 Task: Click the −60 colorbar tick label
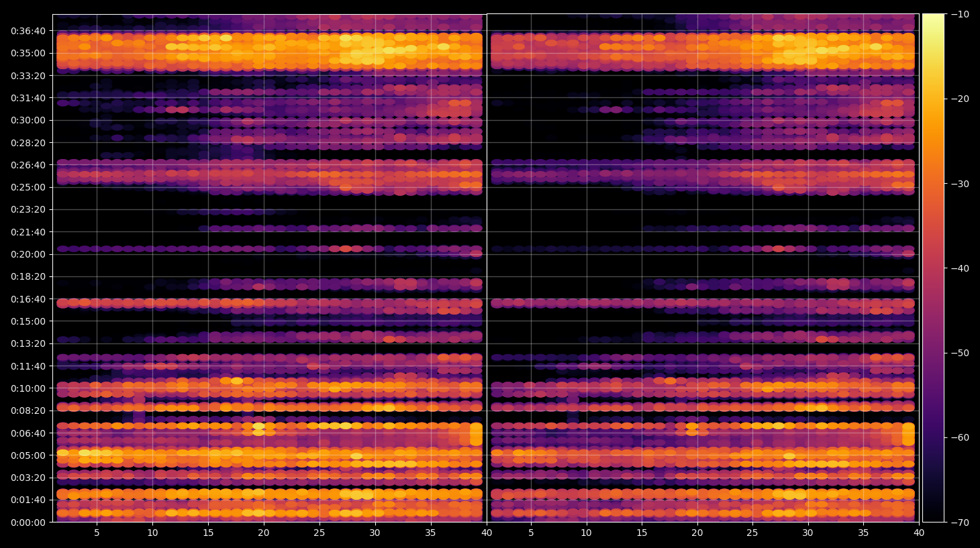(961, 437)
